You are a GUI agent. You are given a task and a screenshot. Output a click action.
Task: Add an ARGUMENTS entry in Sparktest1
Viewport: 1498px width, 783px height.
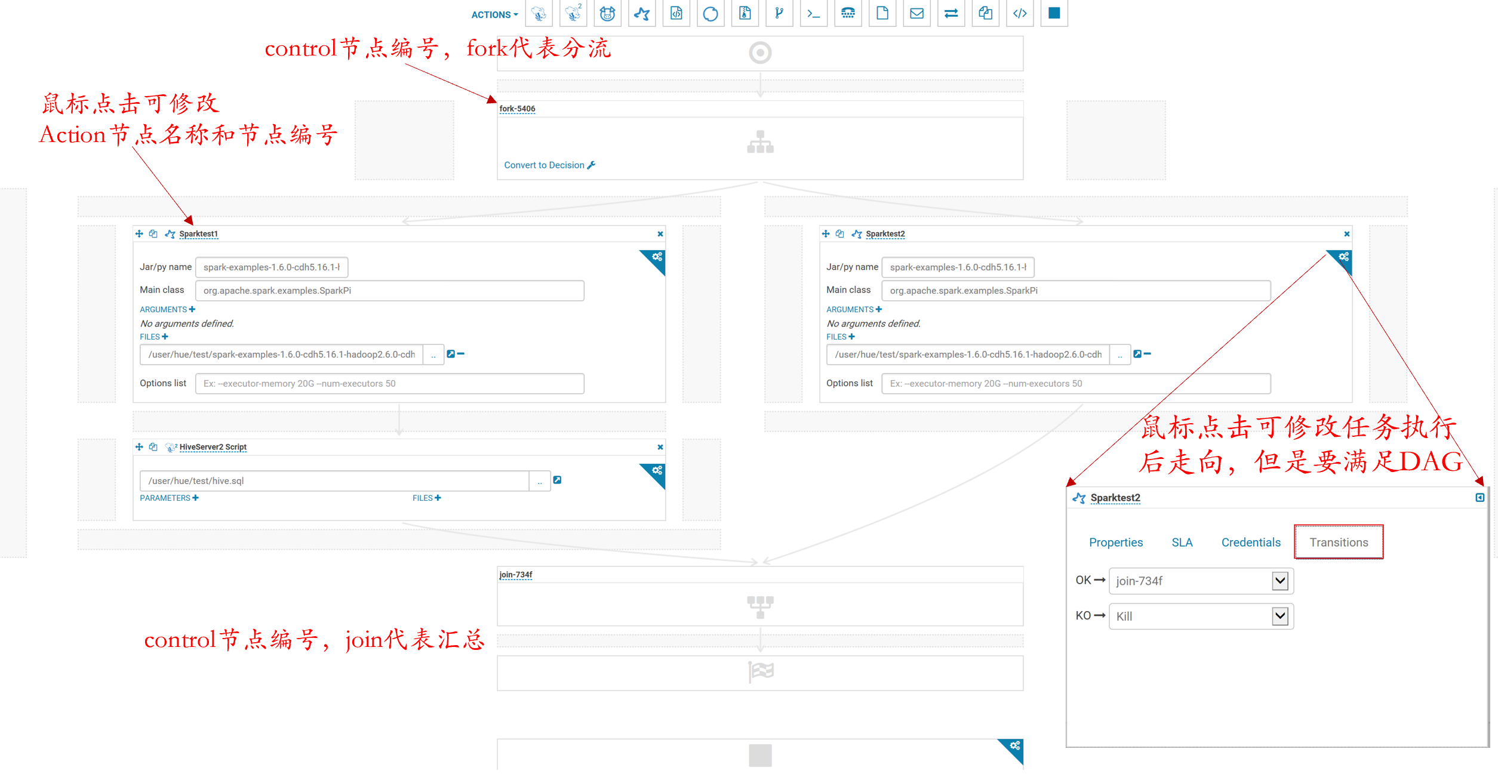pyautogui.click(x=192, y=309)
